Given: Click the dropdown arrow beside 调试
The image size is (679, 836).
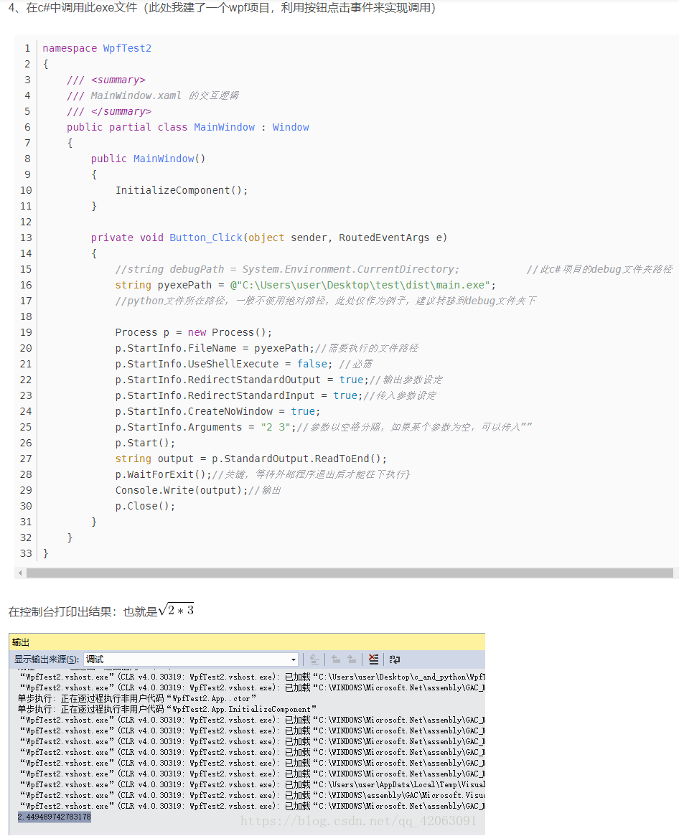Looking at the screenshot, I should [294, 660].
